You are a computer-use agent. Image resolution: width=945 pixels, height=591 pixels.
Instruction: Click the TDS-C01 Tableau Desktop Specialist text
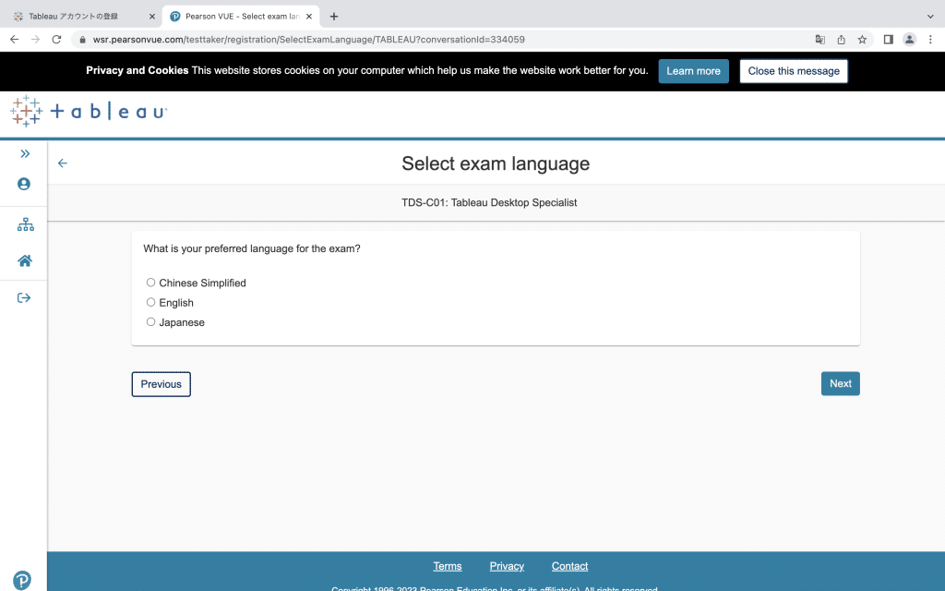(x=489, y=202)
